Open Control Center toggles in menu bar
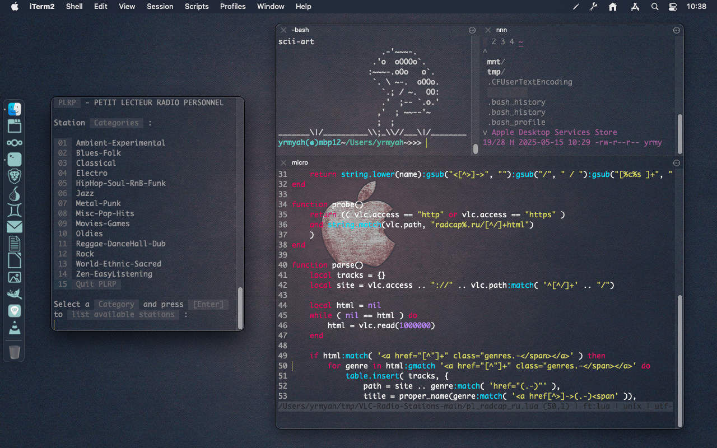The height and width of the screenshot is (448, 717). pos(673,7)
